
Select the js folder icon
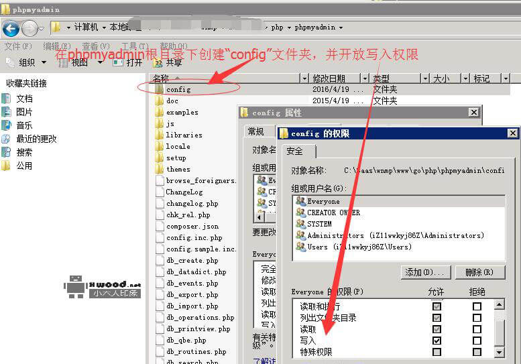click(159, 123)
